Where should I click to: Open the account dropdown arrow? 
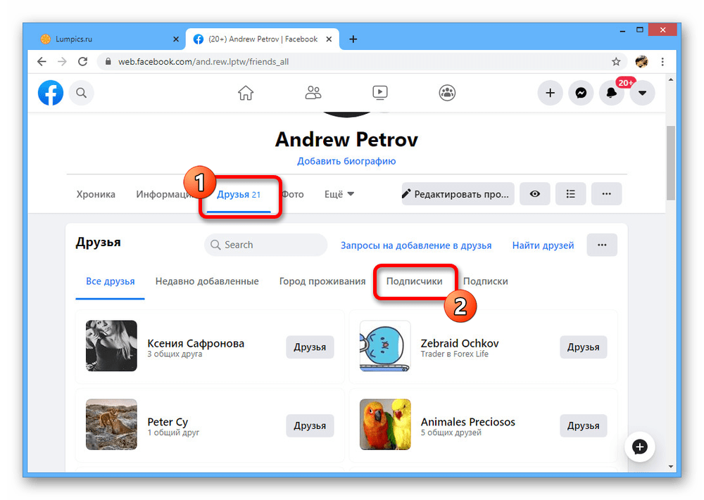643,93
